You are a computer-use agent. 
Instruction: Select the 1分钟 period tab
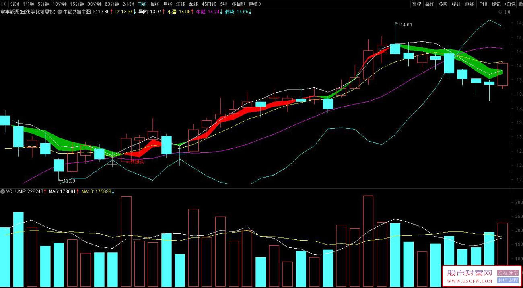tap(29, 4)
